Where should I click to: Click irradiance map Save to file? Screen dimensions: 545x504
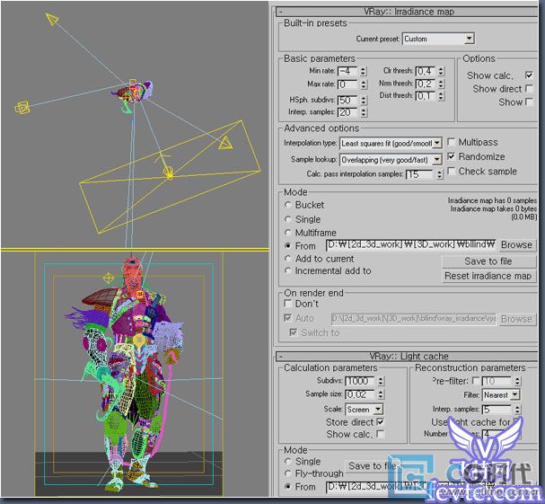tap(488, 261)
